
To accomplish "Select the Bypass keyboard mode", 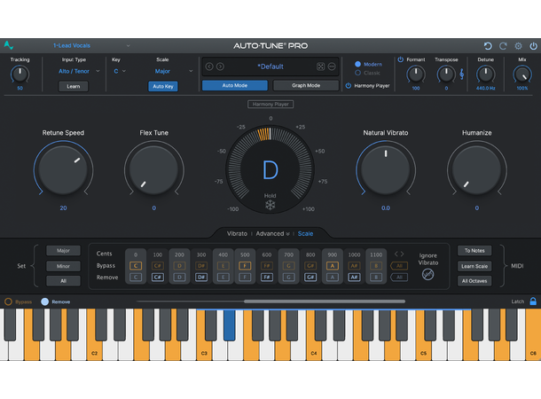I will [x=8, y=301].
